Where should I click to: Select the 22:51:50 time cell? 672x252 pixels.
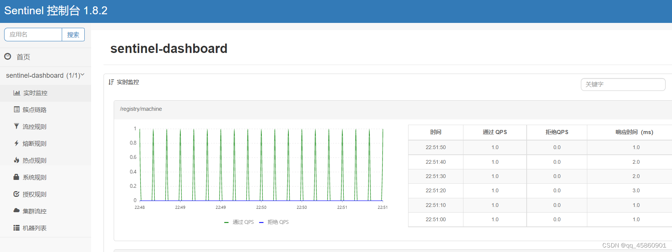coord(436,148)
